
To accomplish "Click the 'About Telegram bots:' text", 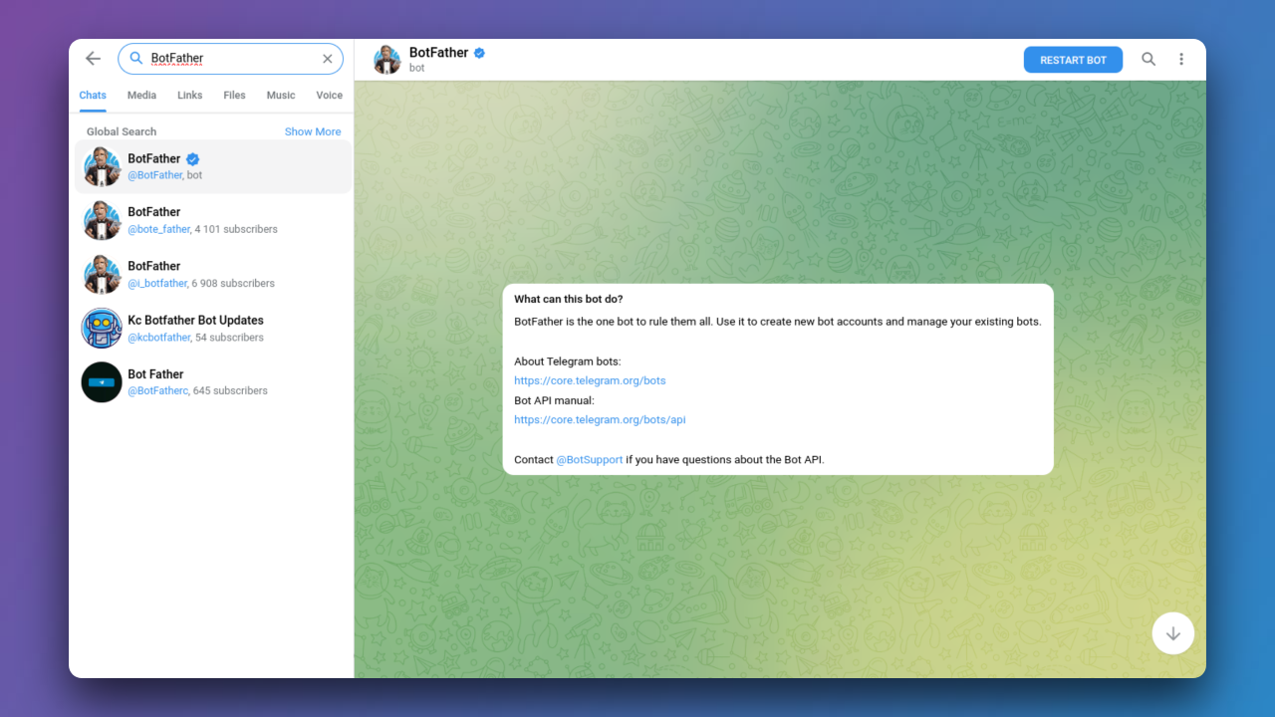I will coord(568,361).
